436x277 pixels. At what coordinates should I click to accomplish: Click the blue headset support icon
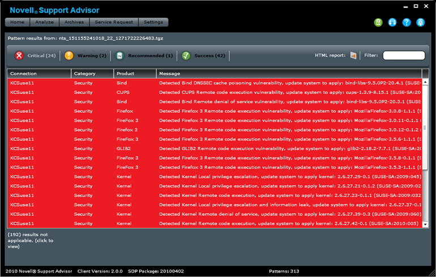pyautogui.click(x=392, y=23)
